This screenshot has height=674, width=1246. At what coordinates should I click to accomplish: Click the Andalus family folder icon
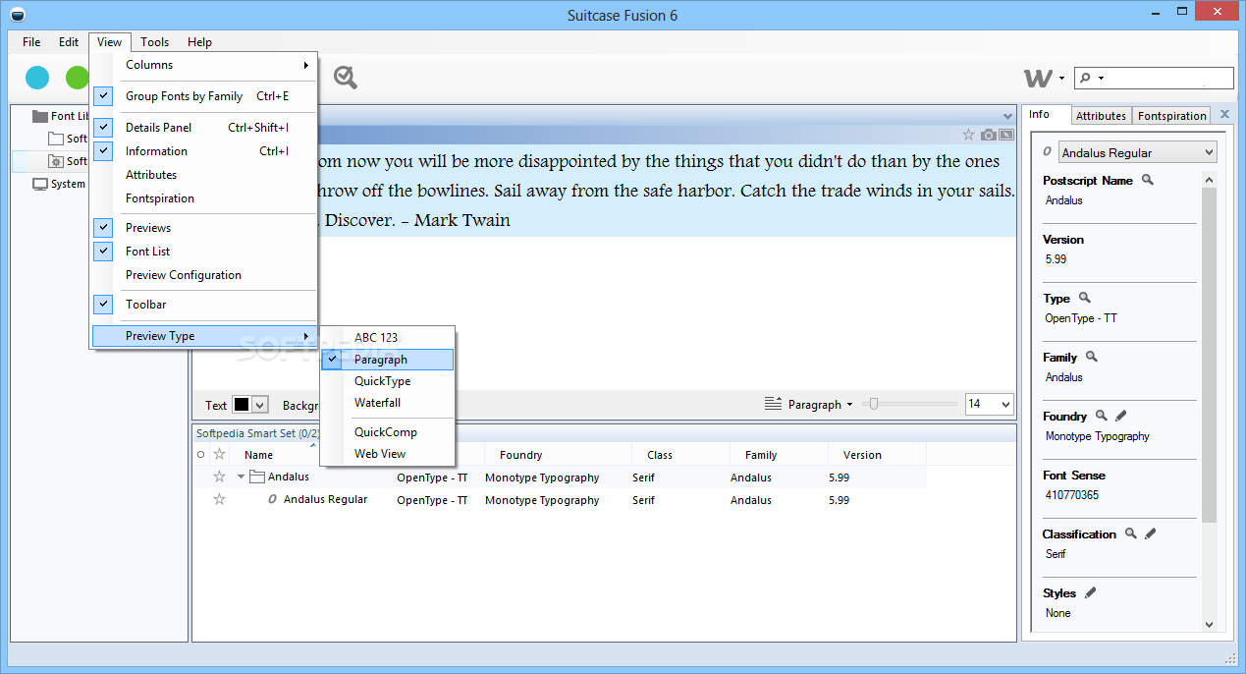(x=257, y=477)
